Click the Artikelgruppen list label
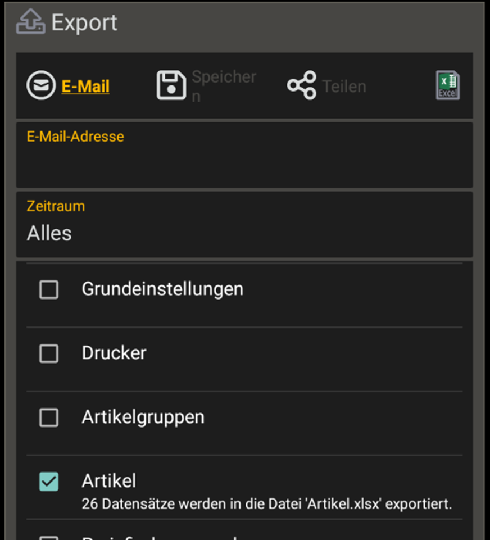Image resolution: width=490 pixels, height=540 pixels. (143, 417)
